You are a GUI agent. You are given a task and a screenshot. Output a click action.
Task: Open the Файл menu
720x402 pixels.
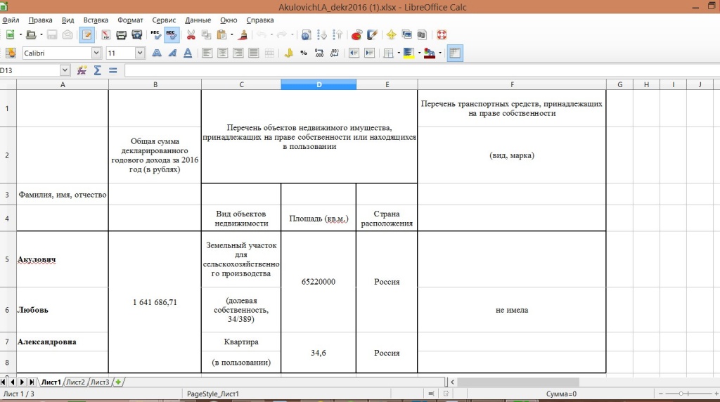click(11, 20)
